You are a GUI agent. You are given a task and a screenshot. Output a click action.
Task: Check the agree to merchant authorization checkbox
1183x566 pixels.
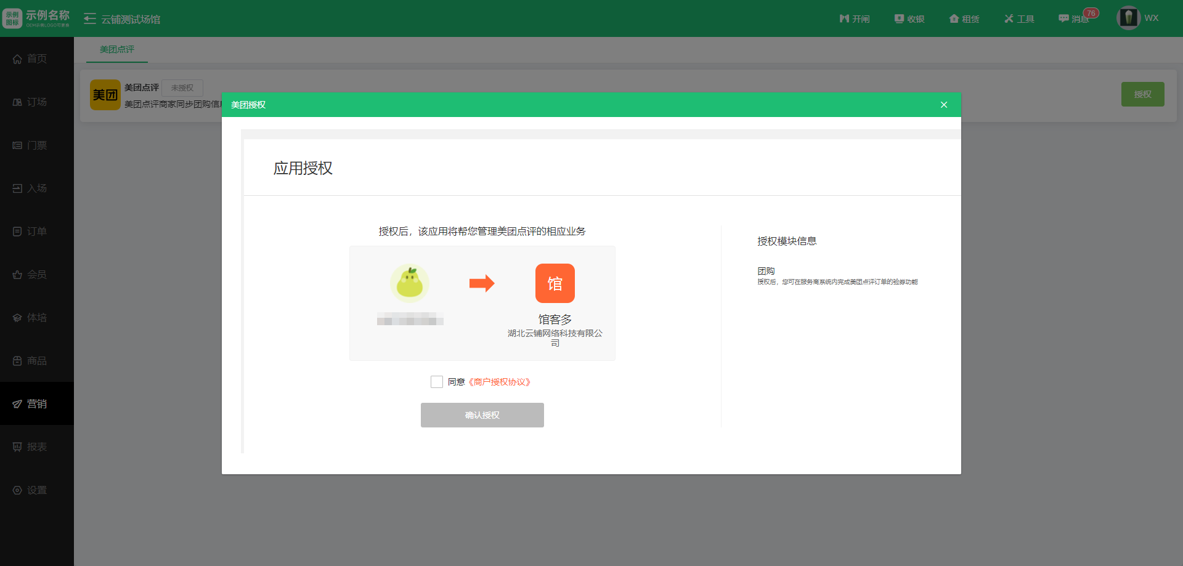[x=437, y=382]
